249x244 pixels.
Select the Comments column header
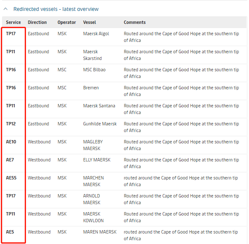135,22
